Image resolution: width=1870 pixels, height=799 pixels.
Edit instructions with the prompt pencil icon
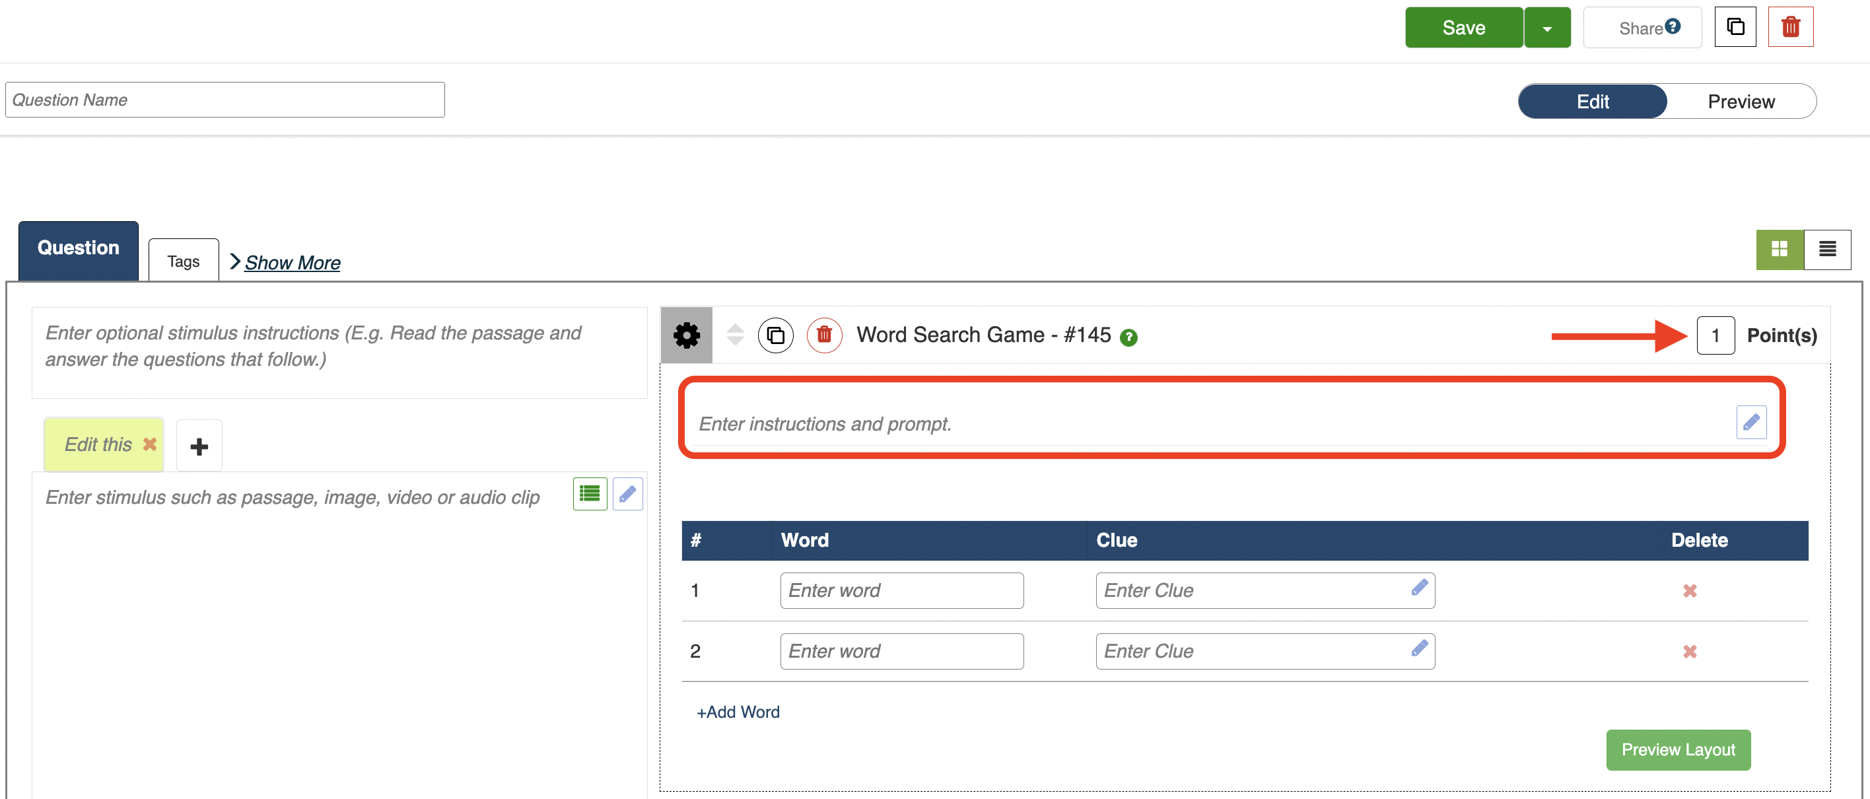click(x=1751, y=422)
